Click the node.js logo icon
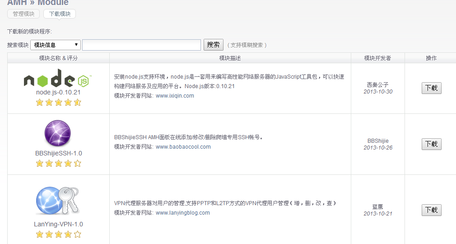The width and height of the screenshot is (456, 244). coord(58,80)
